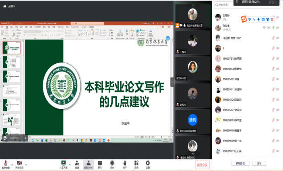Toggle the 成员 members panel button

click(88, 163)
